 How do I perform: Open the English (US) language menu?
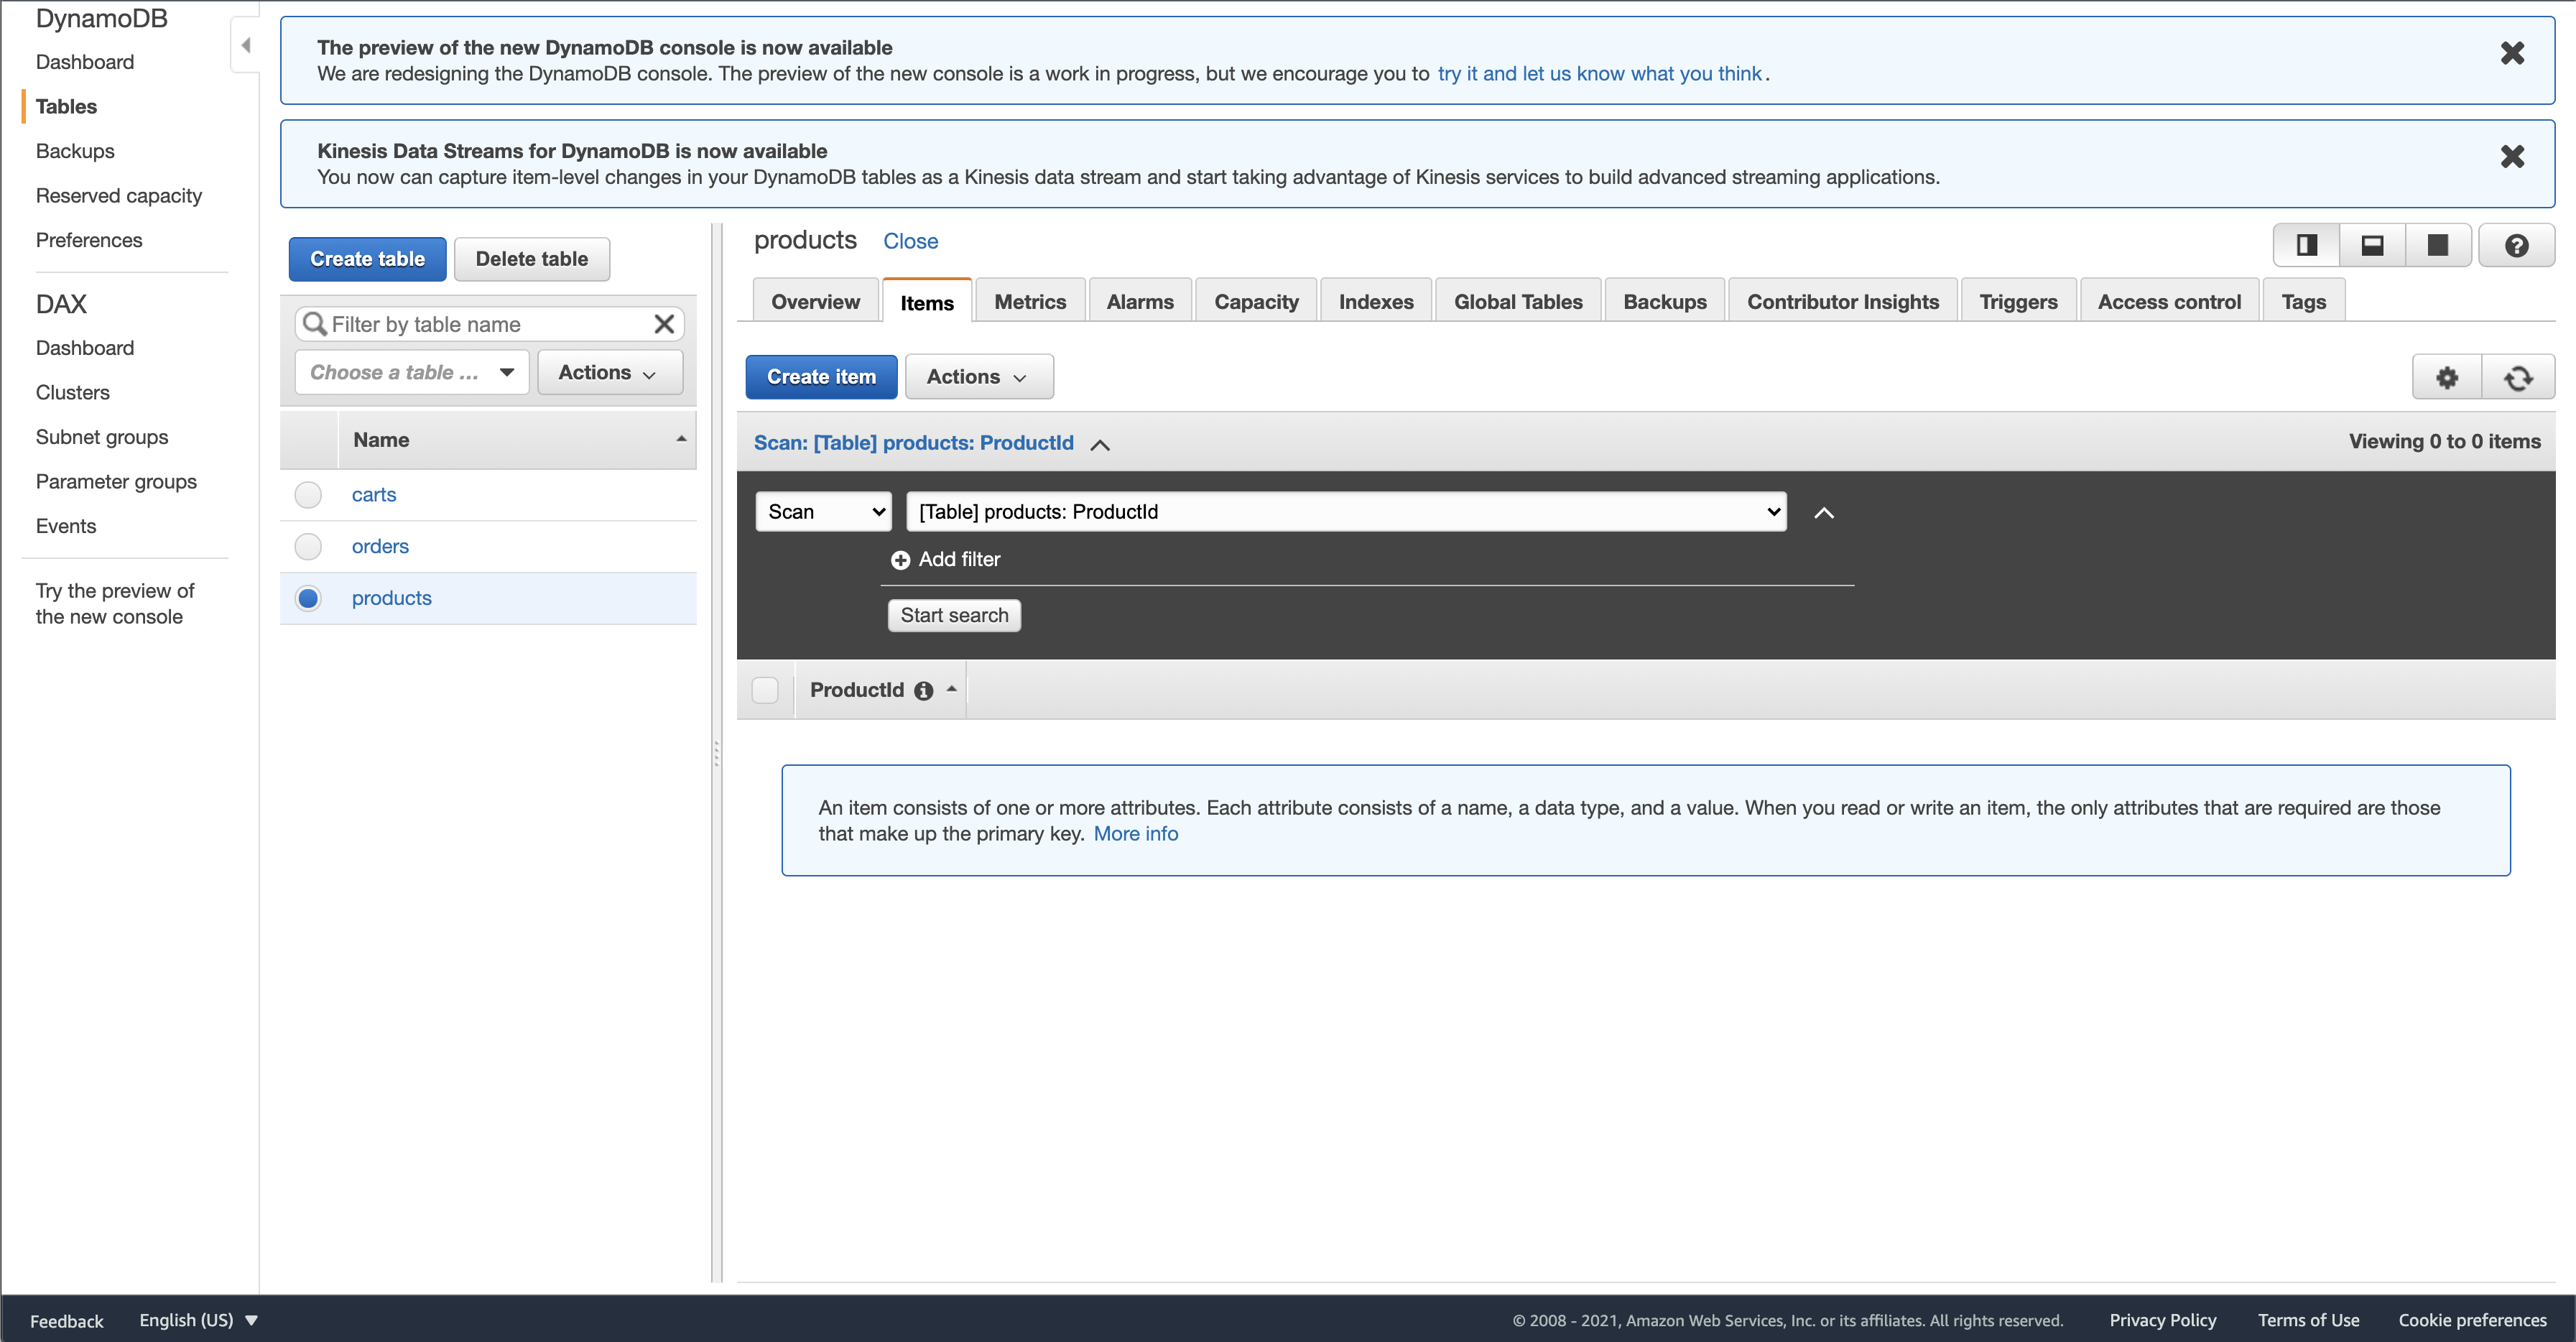coord(198,1320)
